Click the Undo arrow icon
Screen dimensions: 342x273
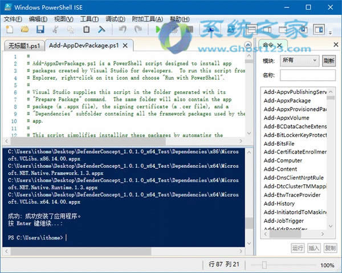123,29
